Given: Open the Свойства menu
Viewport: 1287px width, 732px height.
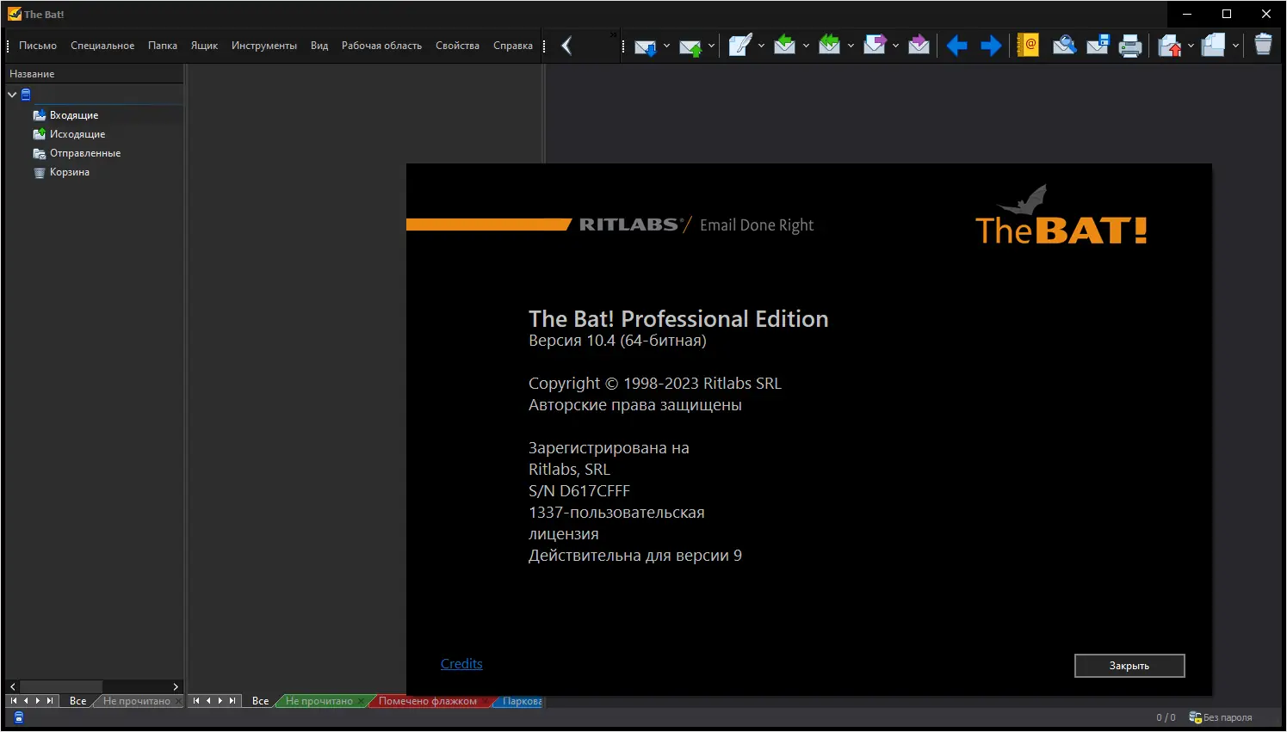Looking at the screenshot, I should (x=457, y=46).
